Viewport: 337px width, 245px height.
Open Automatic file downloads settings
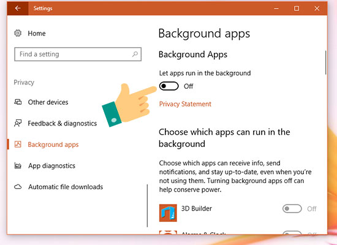pos(66,187)
